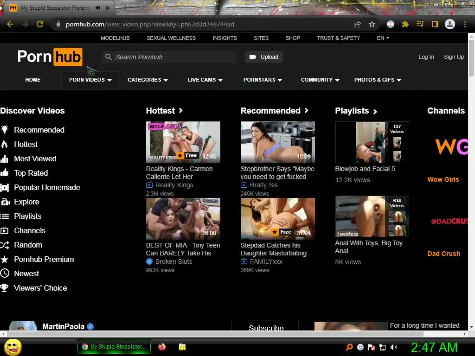
Task: Click the horizontal page scrollbar thumb
Action: (x=215, y=334)
